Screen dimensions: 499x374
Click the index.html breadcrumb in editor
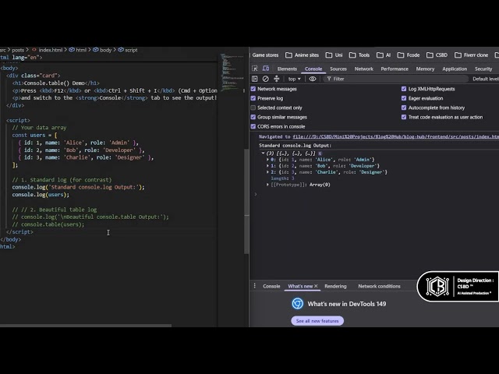tap(47, 50)
